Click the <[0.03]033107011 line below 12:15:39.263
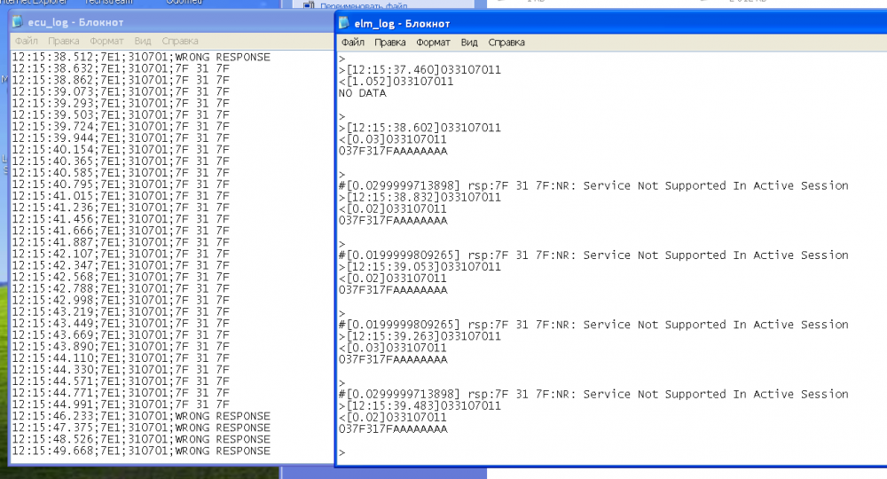This screenshot has height=479, width=887. pos(393,347)
